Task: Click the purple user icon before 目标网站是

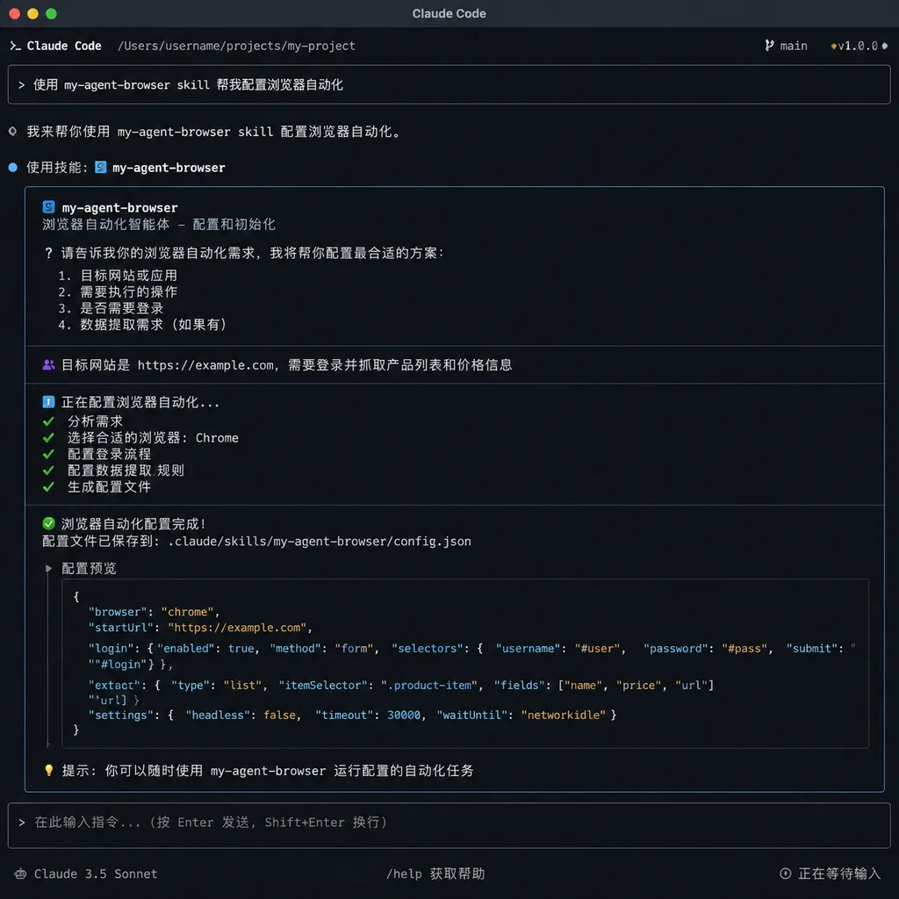Action: click(x=49, y=364)
